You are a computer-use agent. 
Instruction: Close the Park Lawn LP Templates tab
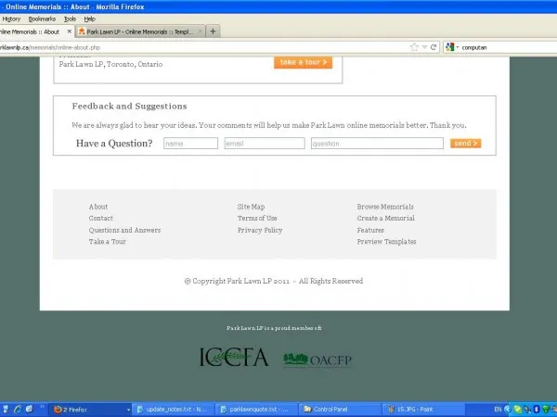(200, 31)
